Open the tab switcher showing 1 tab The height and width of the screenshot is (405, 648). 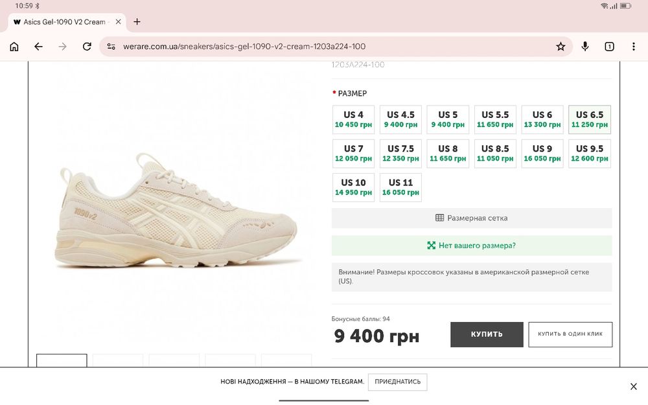609,46
